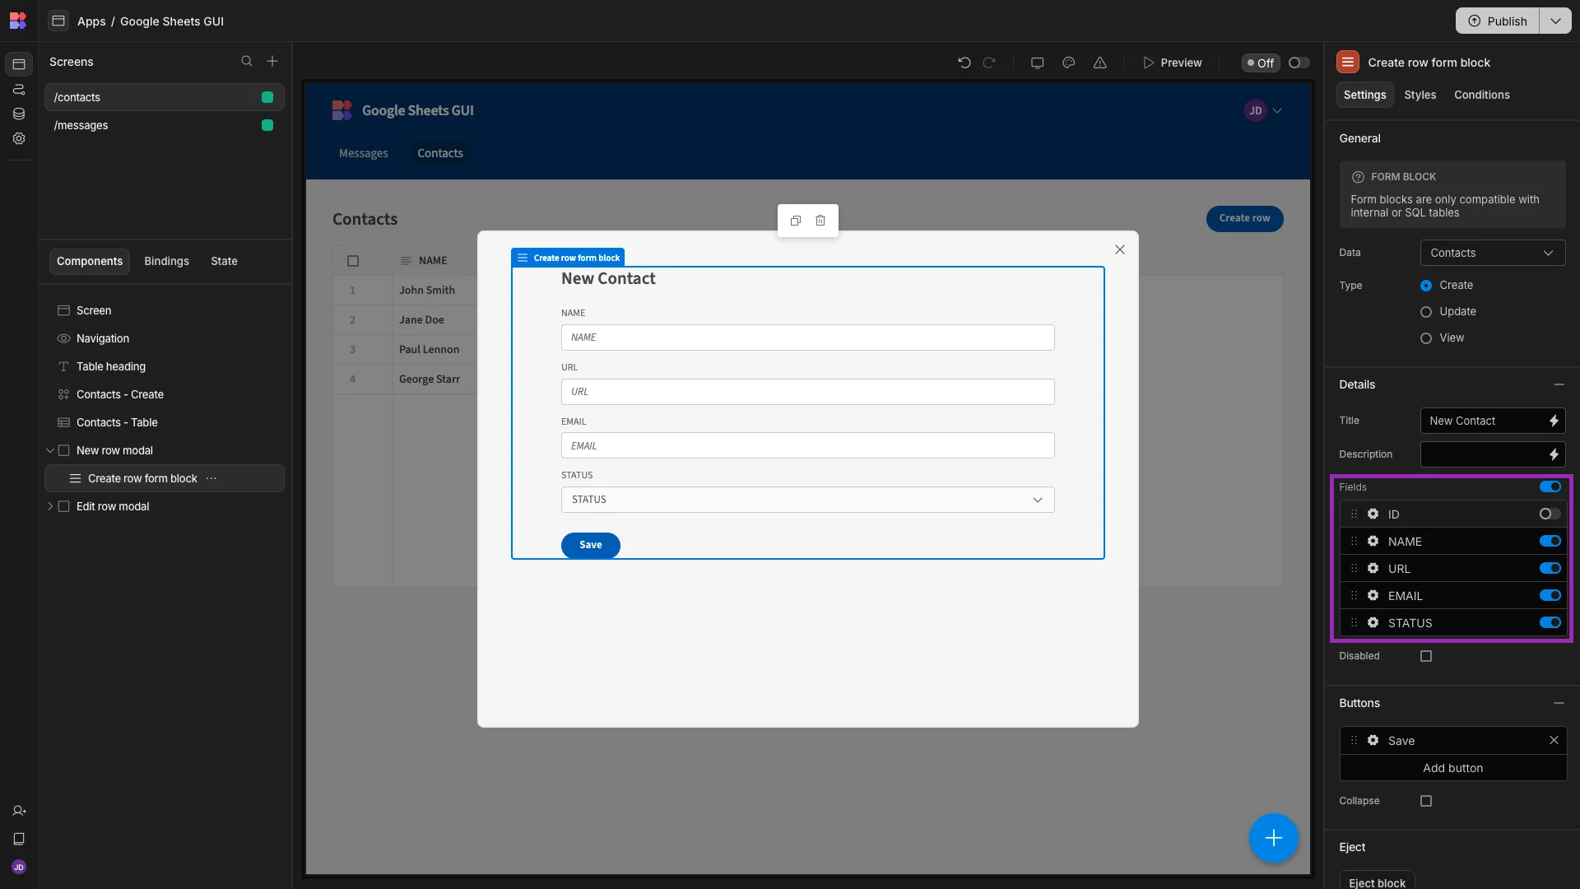
Task: Search screens with magnifier icon
Action: coord(246,61)
